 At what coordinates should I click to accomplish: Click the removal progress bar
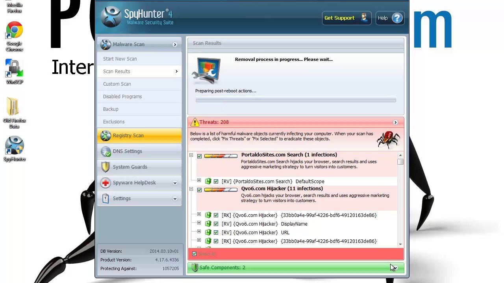[x=296, y=100]
